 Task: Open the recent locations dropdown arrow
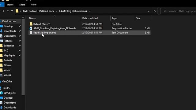(x=8, y=11)
